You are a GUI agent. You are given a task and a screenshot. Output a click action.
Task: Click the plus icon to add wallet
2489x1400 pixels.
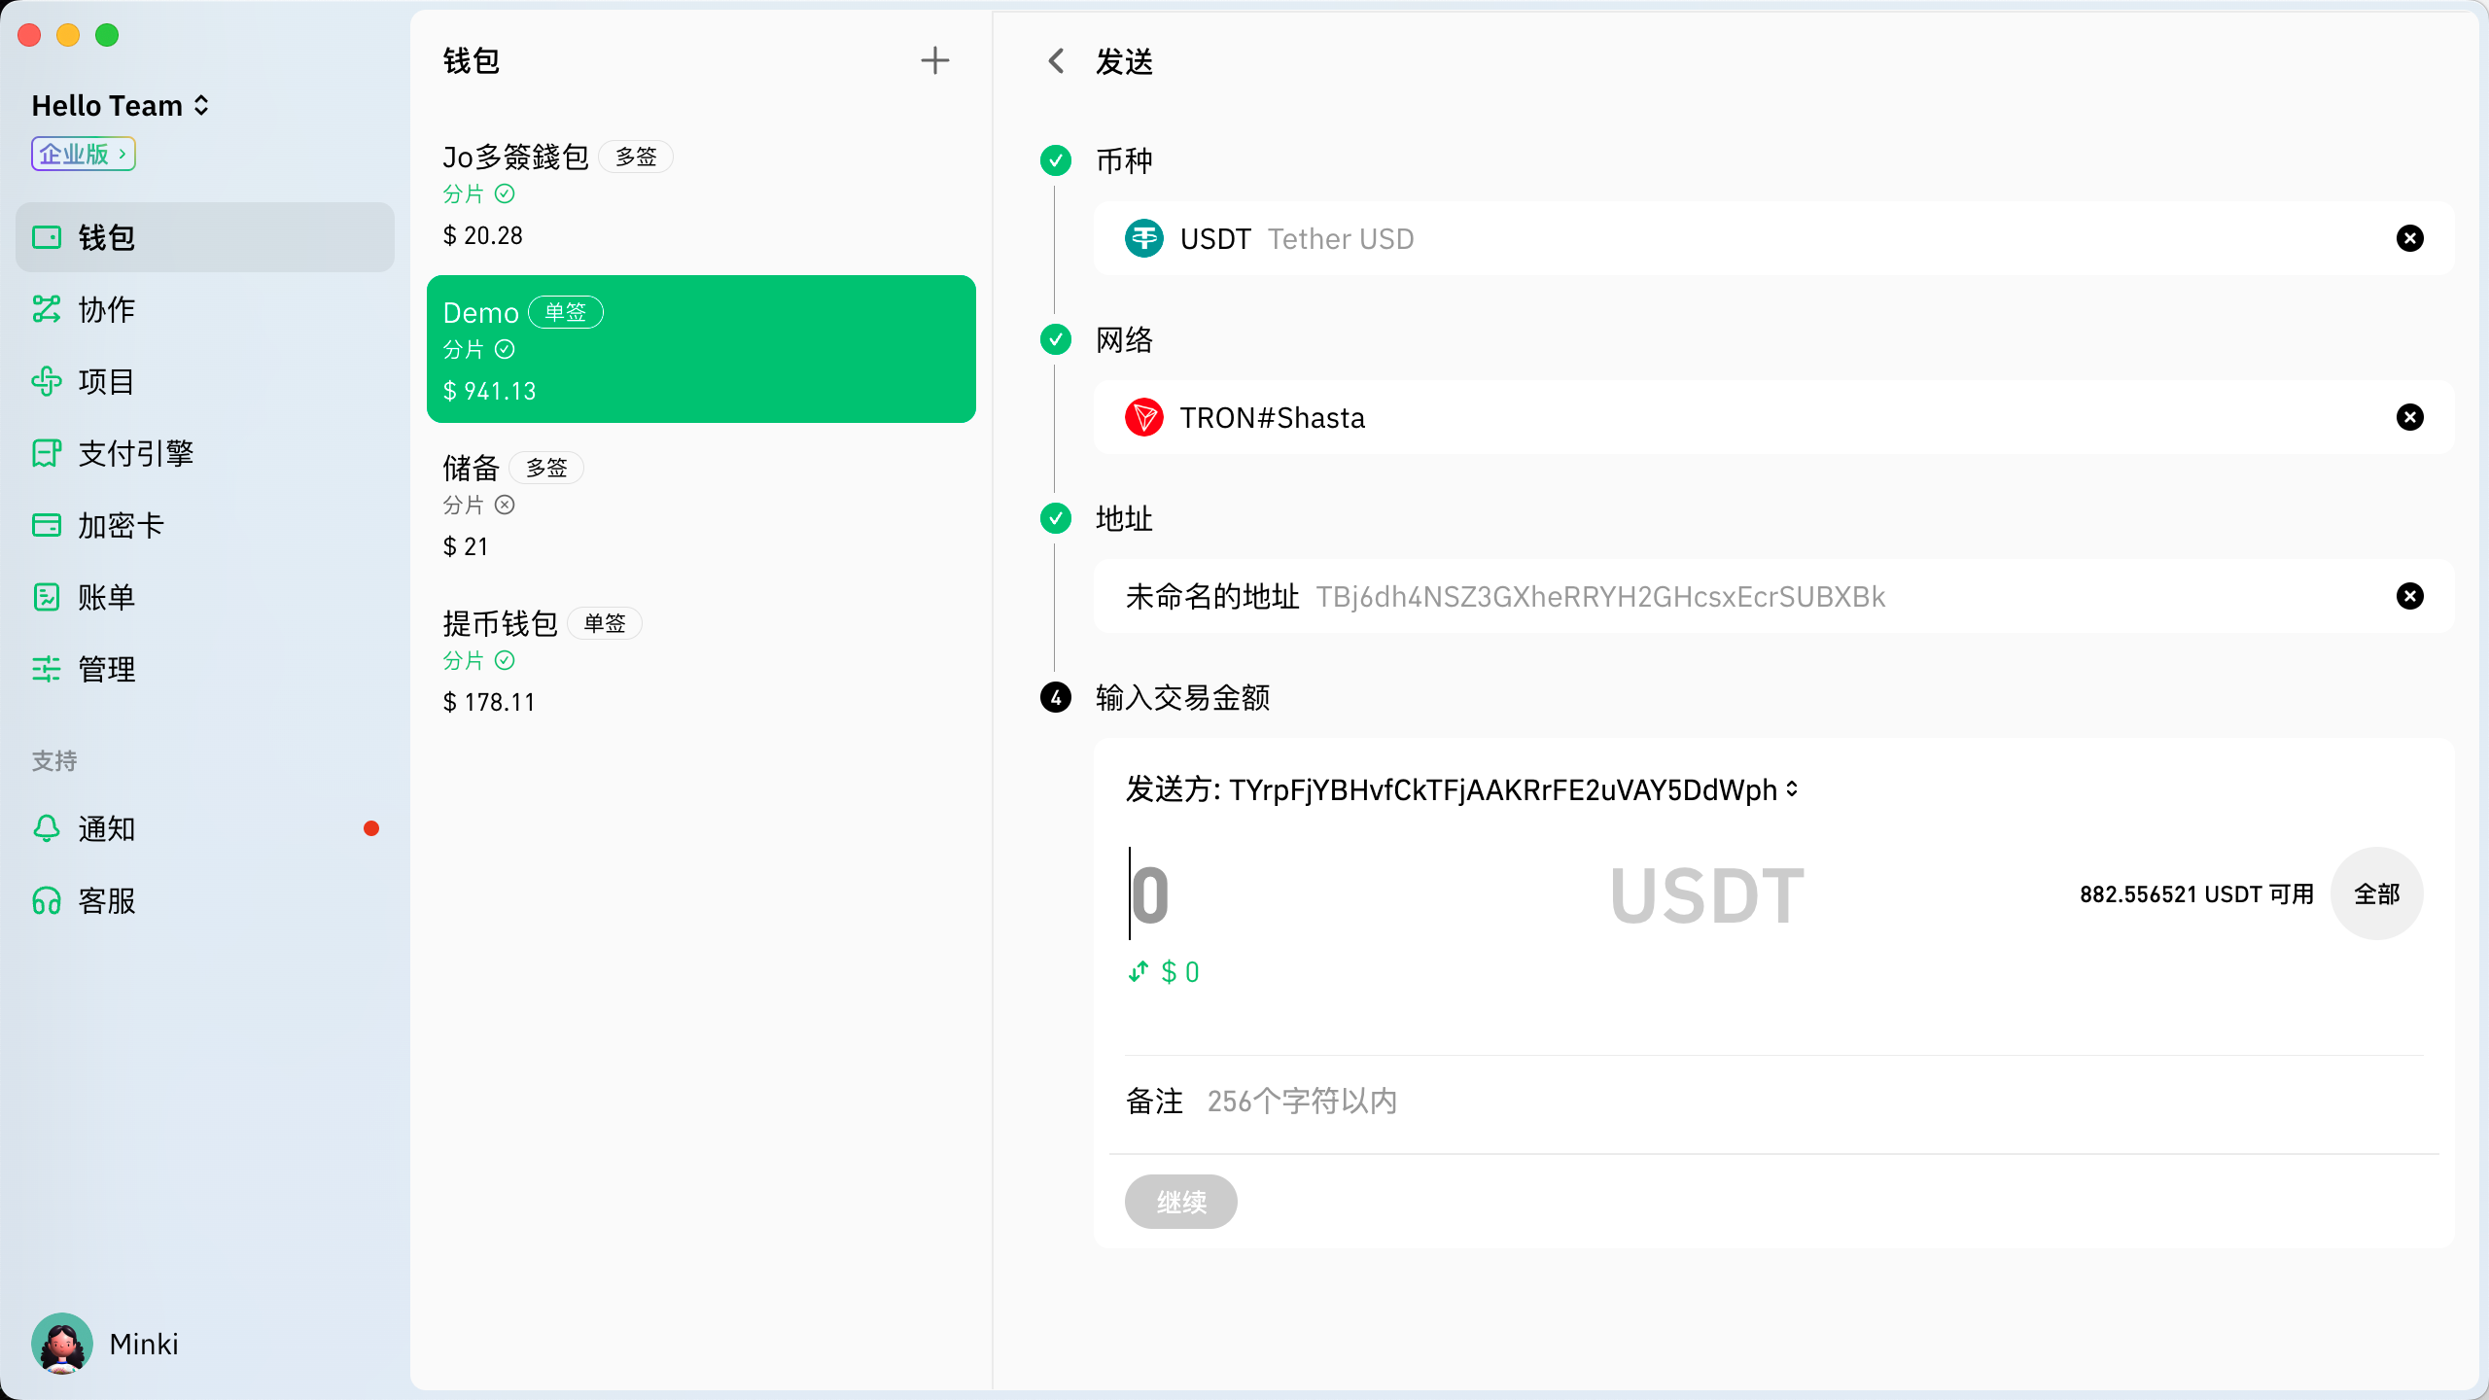pyautogui.click(x=934, y=61)
